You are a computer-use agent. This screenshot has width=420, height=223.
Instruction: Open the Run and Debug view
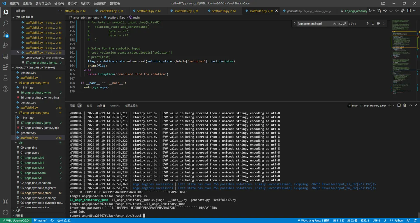click(5, 45)
